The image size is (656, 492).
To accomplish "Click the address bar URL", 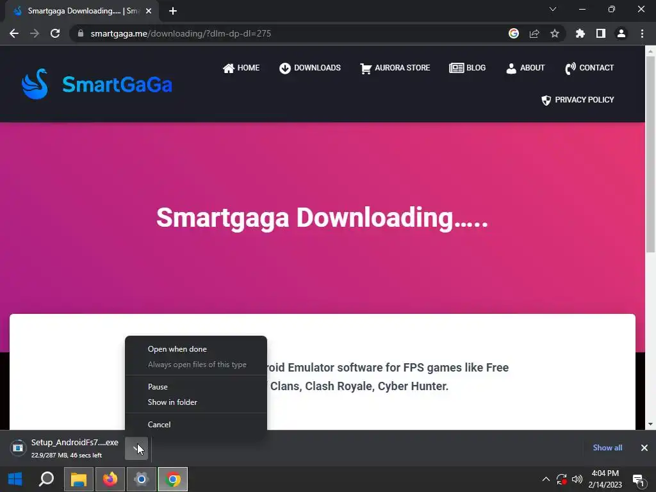I will pos(181,33).
